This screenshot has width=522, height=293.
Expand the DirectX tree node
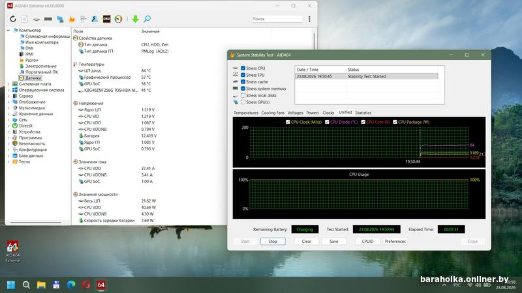tap(8, 126)
